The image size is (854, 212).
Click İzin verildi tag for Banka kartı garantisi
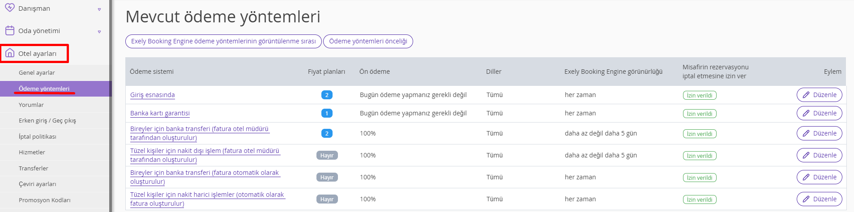click(700, 114)
